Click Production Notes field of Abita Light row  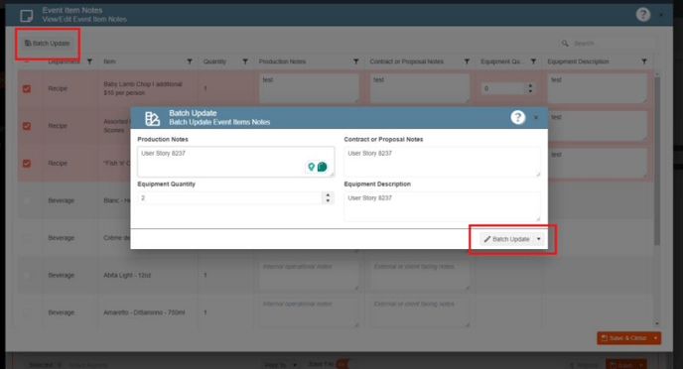[309, 275]
